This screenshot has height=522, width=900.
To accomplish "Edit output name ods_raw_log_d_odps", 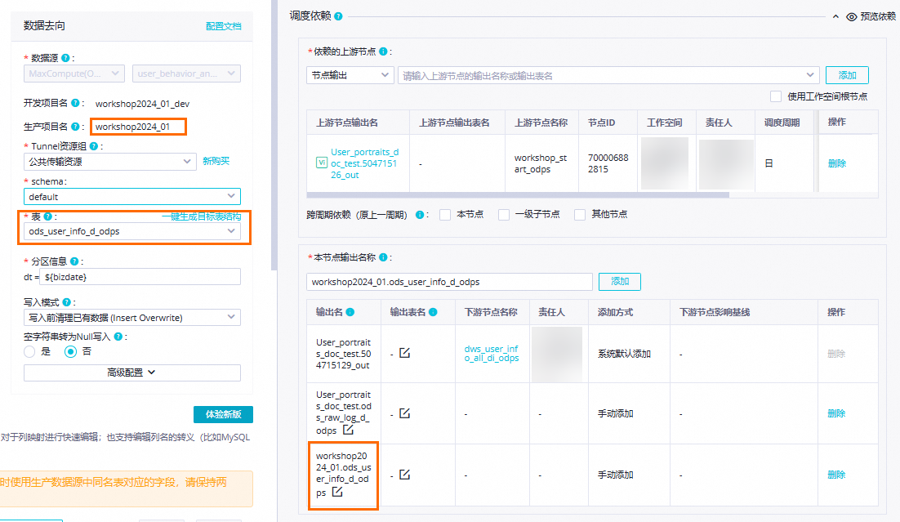I will tap(348, 430).
